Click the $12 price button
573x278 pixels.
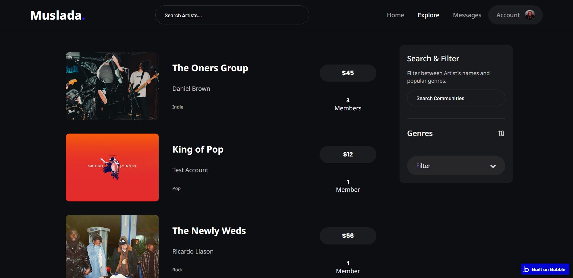(x=348, y=154)
